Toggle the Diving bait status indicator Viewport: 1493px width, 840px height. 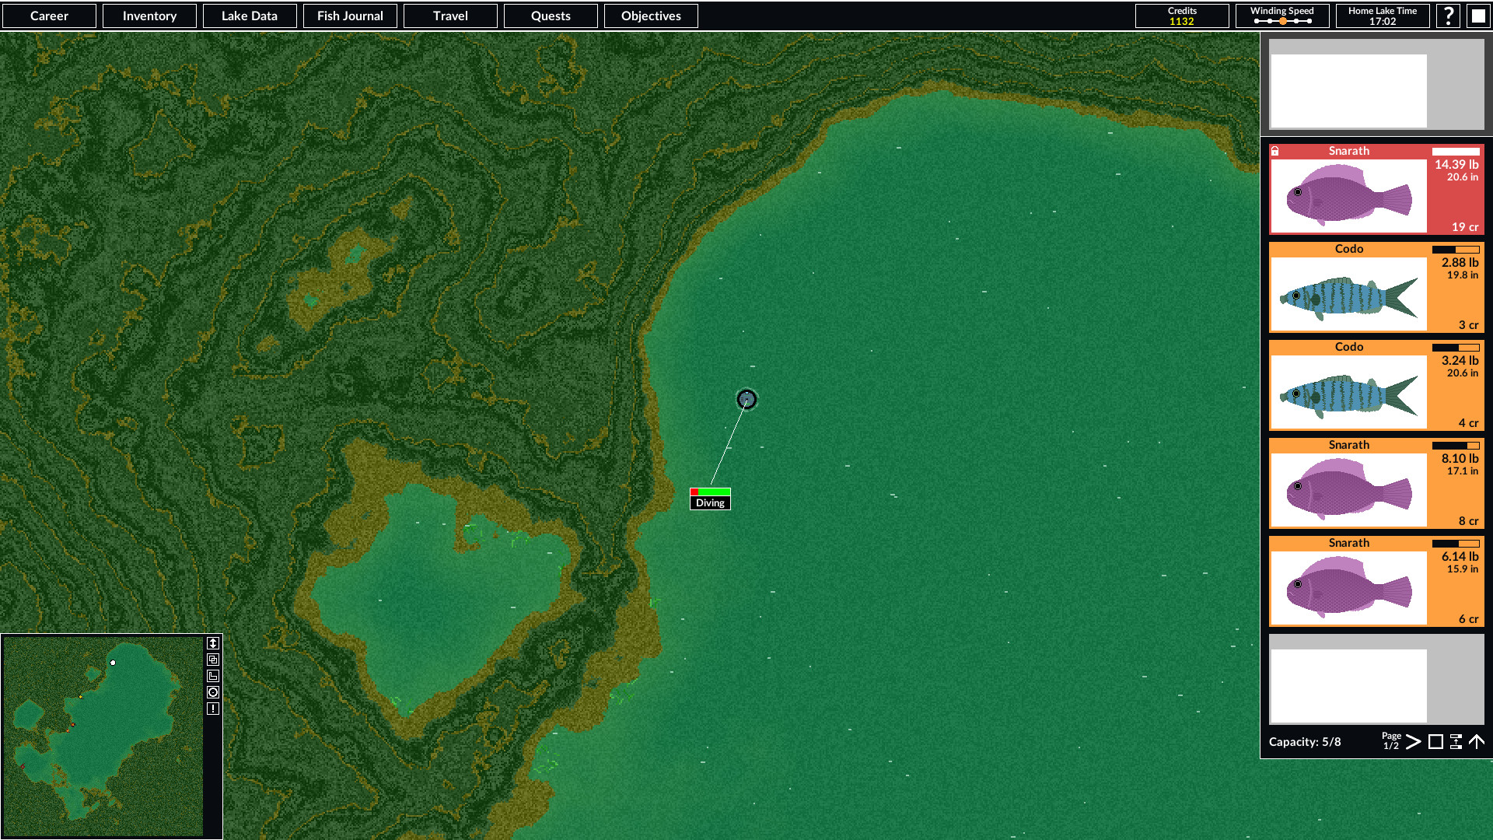pos(710,496)
